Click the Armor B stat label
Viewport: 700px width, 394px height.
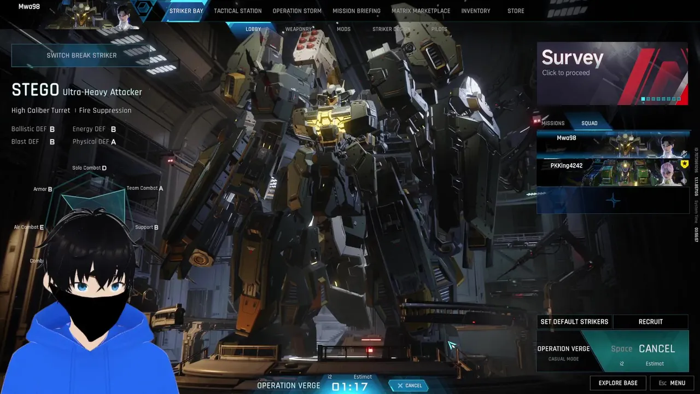(43, 189)
